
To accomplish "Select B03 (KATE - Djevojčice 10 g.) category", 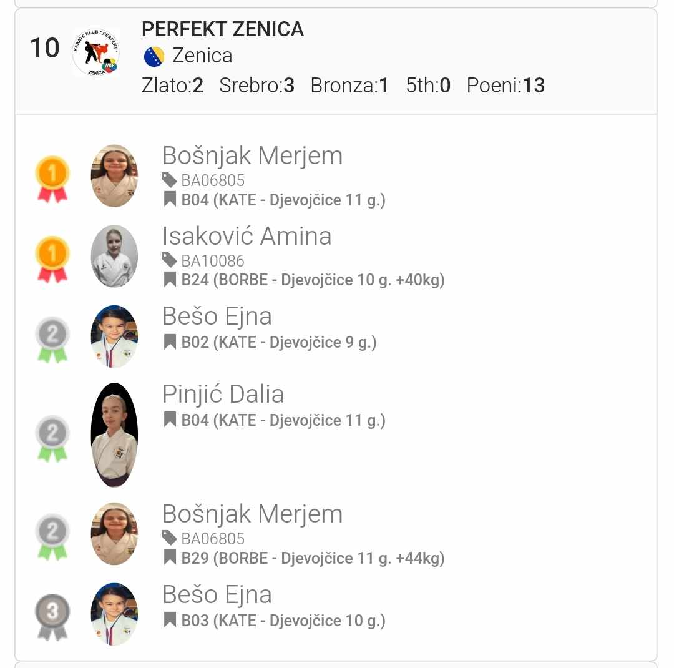I will click(x=283, y=621).
